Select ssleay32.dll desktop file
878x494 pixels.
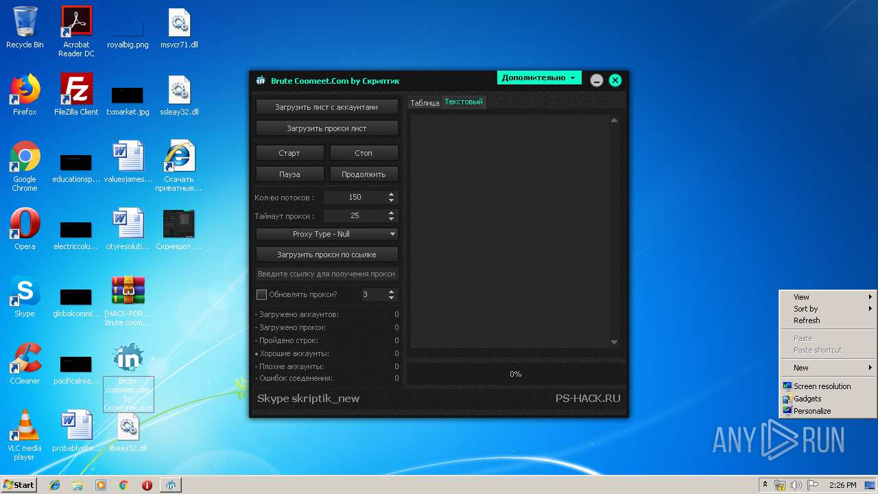click(x=179, y=95)
